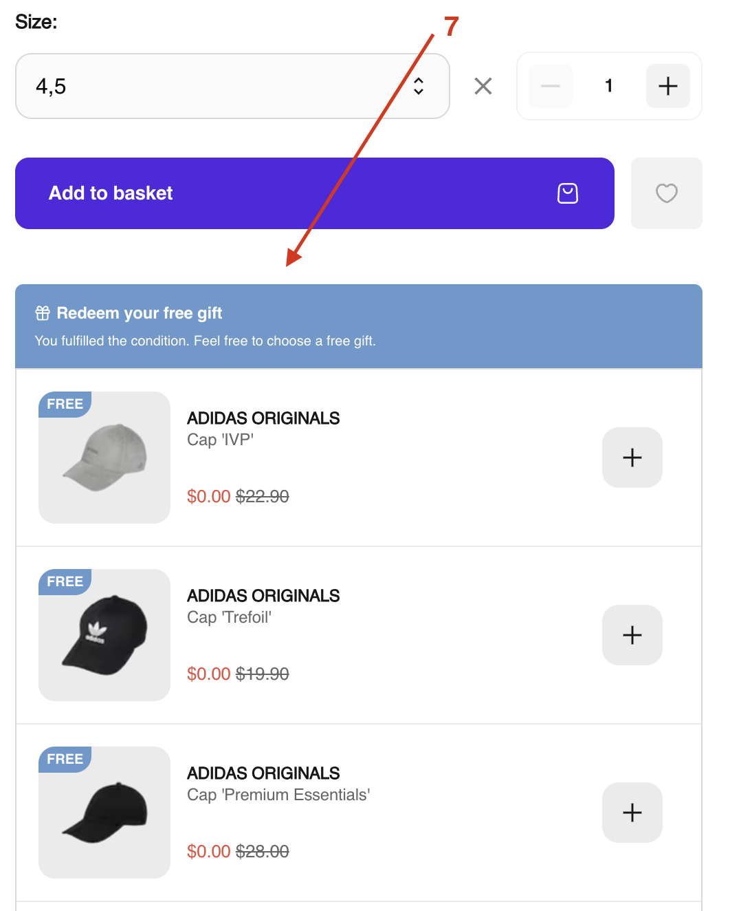
Task: Open the grey Cap 'IVP' thumbnail
Action: coord(104,458)
